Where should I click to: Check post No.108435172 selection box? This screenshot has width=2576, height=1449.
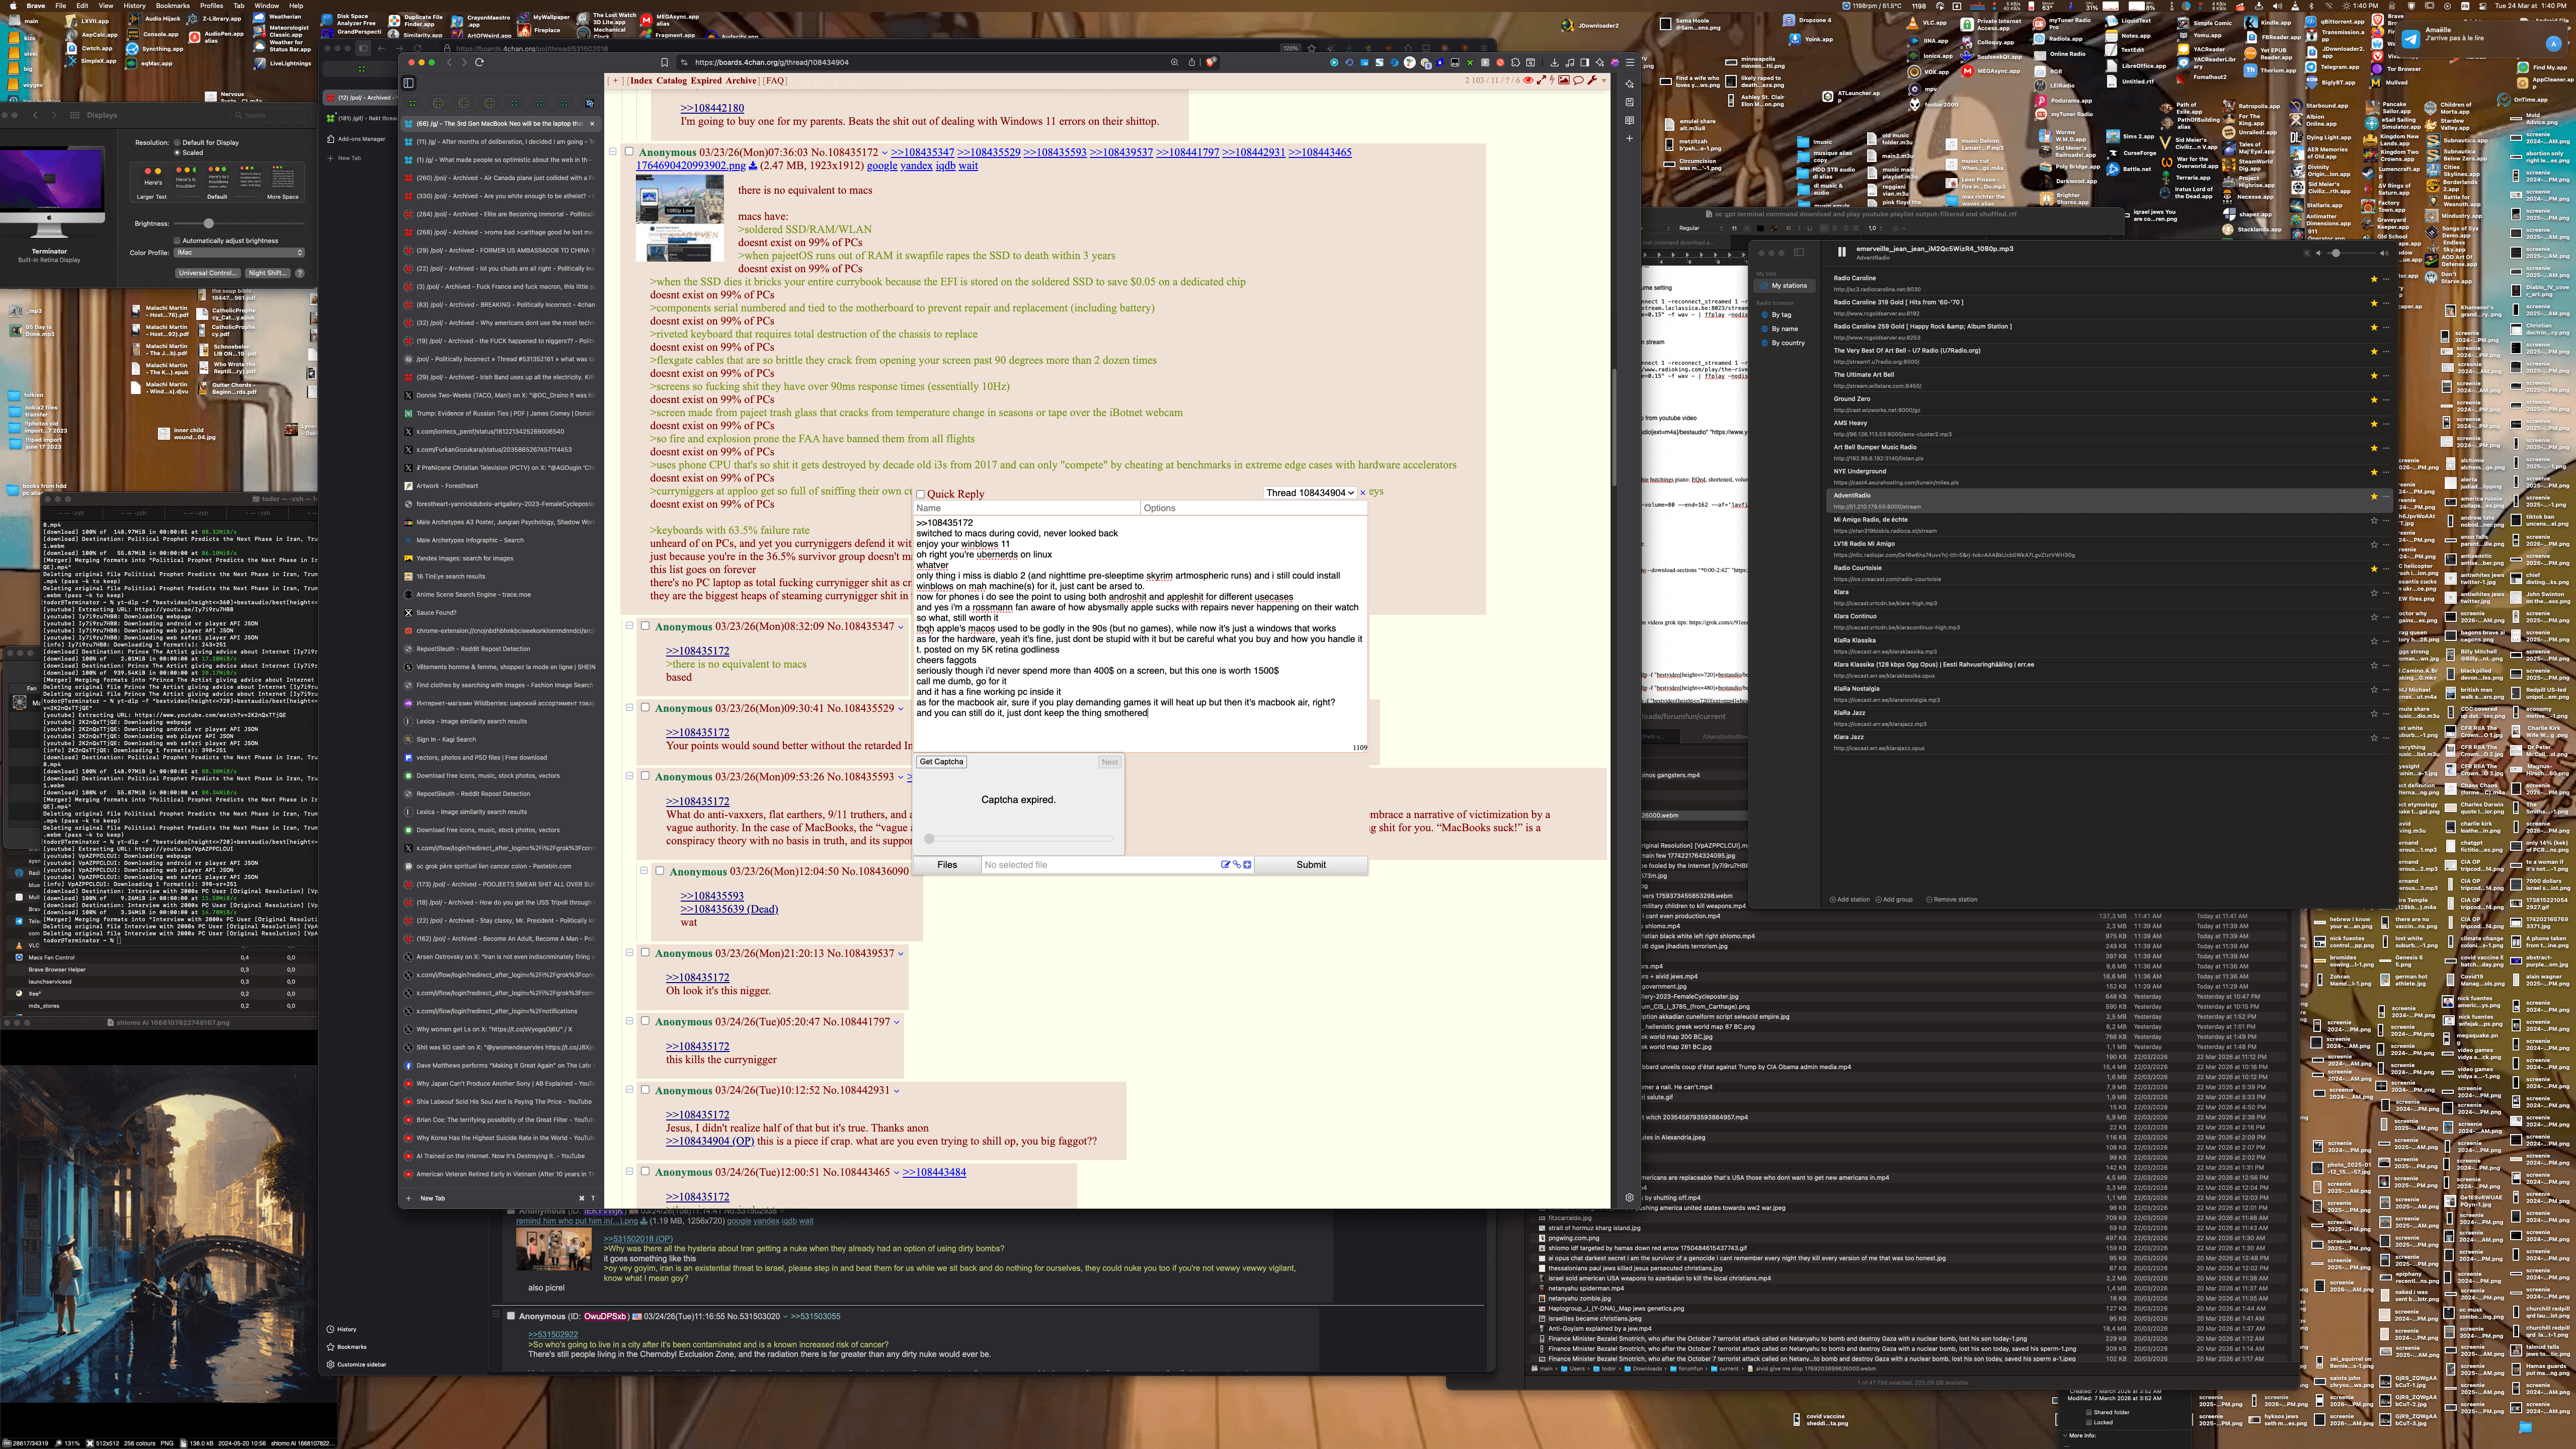[x=629, y=152]
